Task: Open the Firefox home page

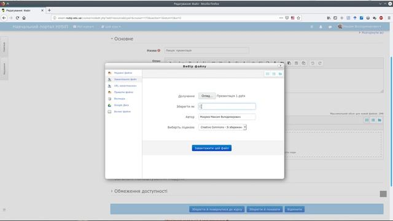Action: pyautogui.click(x=24, y=18)
